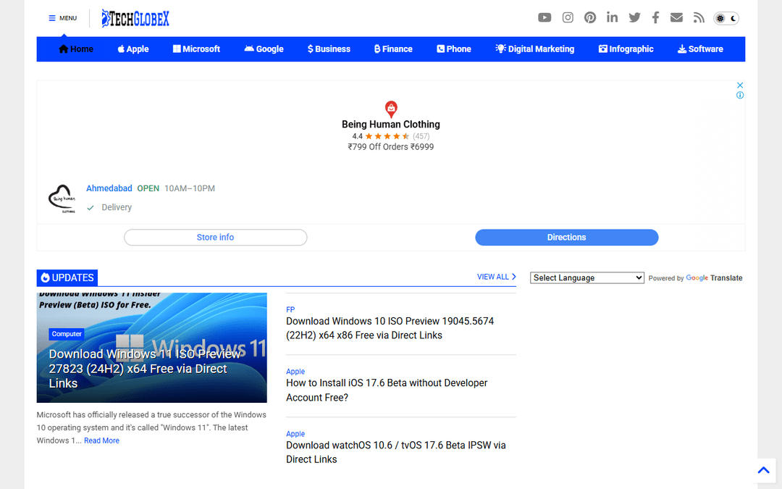Open the Instagram social icon

(568, 18)
